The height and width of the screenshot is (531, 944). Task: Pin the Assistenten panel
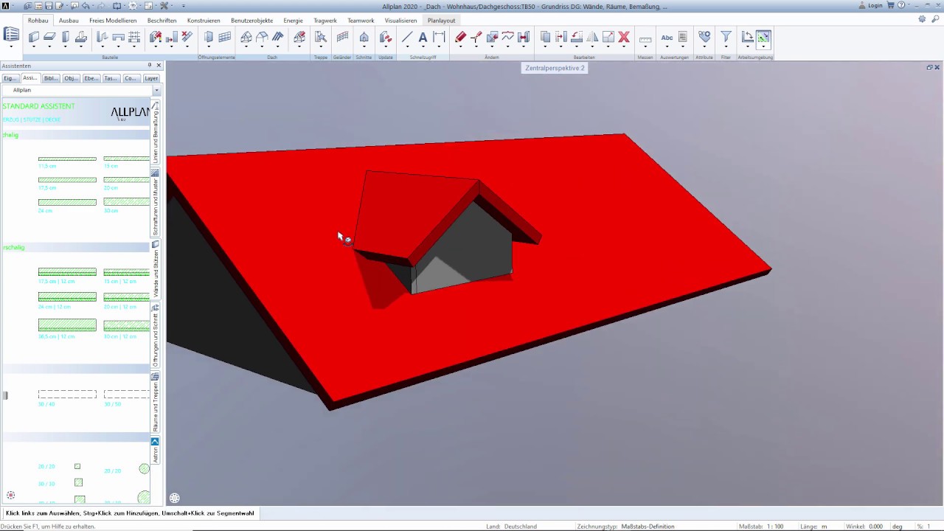click(150, 66)
